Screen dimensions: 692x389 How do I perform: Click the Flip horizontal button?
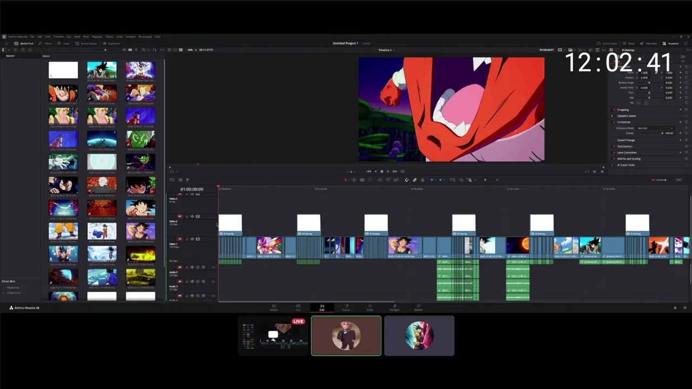(x=638, y=103)
